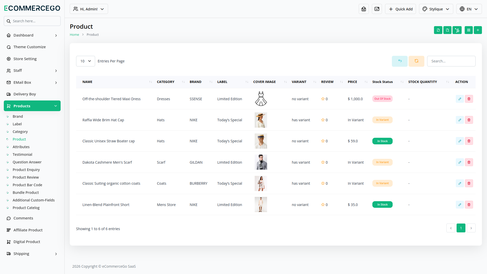Delete the Raffia Wide Brim Hat Cap product
The width and height of the screenshot is (487, 274).
(469, 120)
